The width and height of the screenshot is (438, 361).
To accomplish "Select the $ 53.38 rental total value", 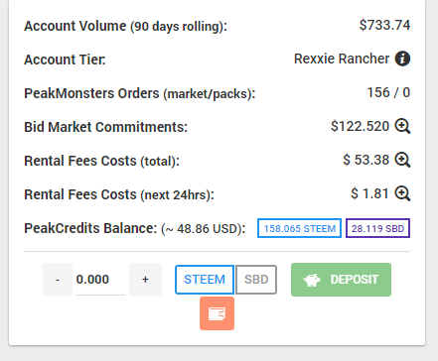I will [366, 160].
